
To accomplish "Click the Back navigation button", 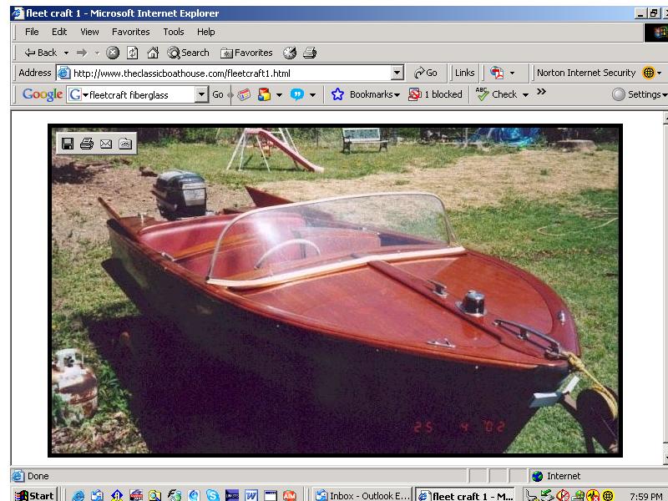I will [x=41, y=53].
